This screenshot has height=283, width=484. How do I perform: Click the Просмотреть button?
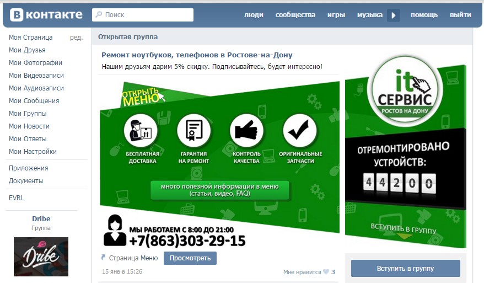pyautogui.click(x=190, y=258)
